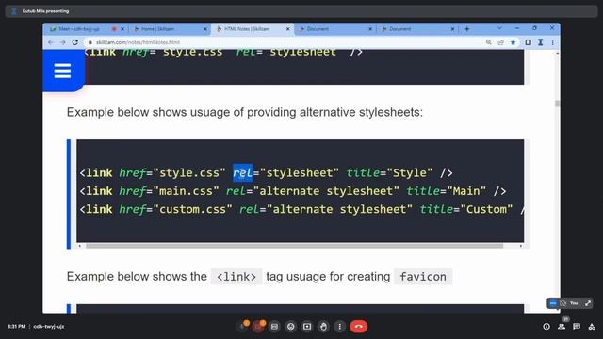The height and width of the screenshot is (339, 603).
Task: Click the inline <link> code tag
Action: [x=236, y=276]
